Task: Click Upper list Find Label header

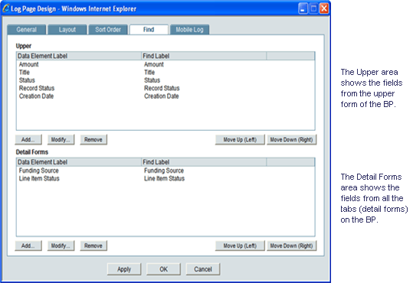Action: click(204, 56)
